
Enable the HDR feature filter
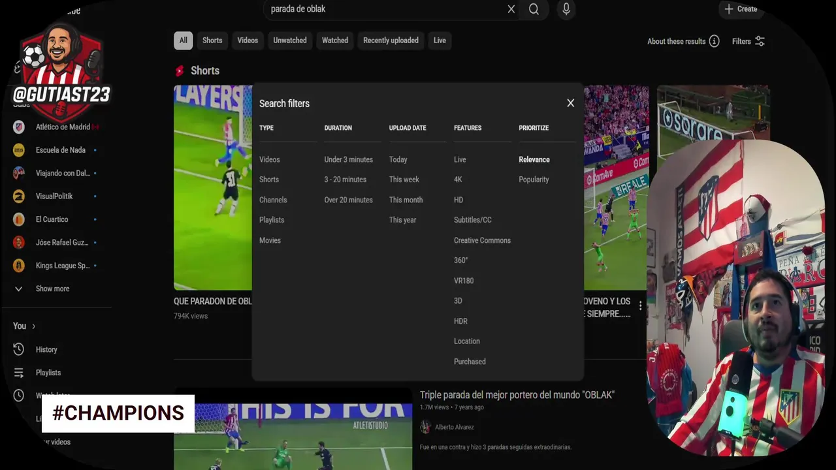(460, 321)
